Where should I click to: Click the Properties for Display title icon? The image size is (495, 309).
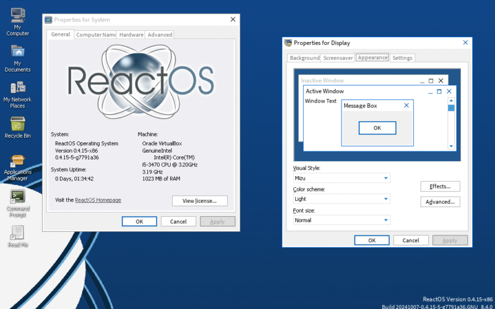click(288, 43)
